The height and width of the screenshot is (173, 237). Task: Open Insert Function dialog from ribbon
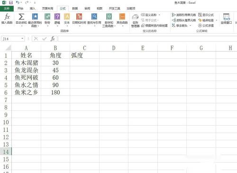pyautogui.click(x=7, y=18)
